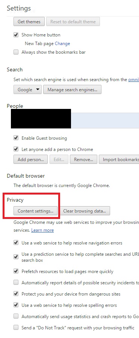Viewport: 139px width, 338px height.
Task: Open Content settings under Privacy
Action: (36, 211)
